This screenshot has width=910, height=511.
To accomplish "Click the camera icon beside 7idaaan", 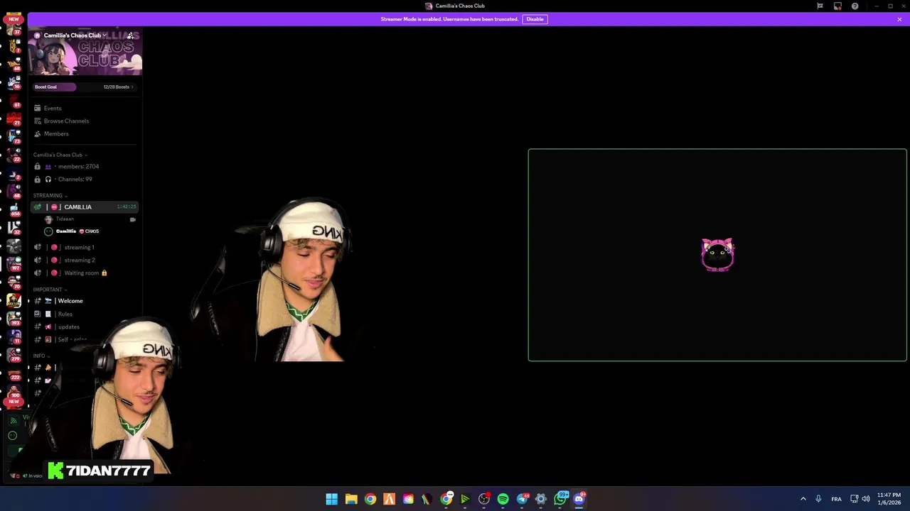I will pyautogui.click(x=132, y=219).
